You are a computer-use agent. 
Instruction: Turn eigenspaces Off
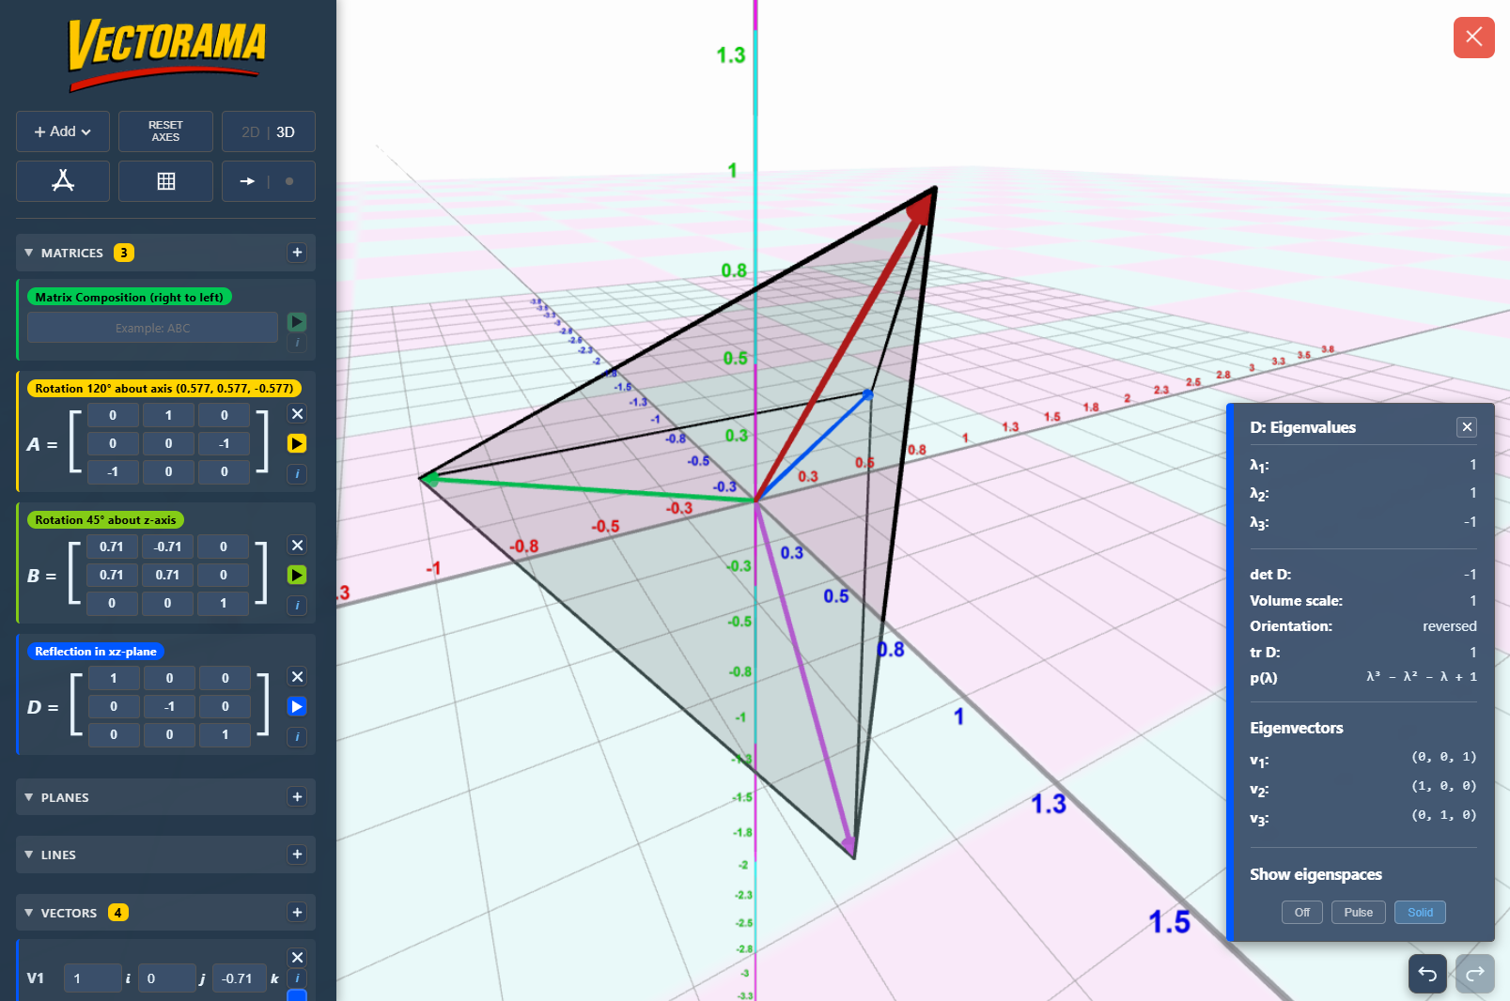(x=1302, y=913)
